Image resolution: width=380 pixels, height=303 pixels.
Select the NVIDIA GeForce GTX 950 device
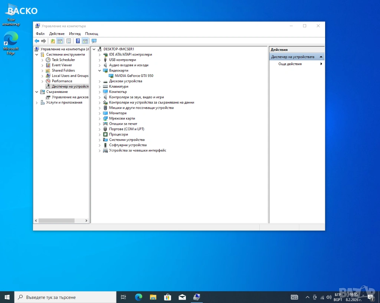(134, 76)
